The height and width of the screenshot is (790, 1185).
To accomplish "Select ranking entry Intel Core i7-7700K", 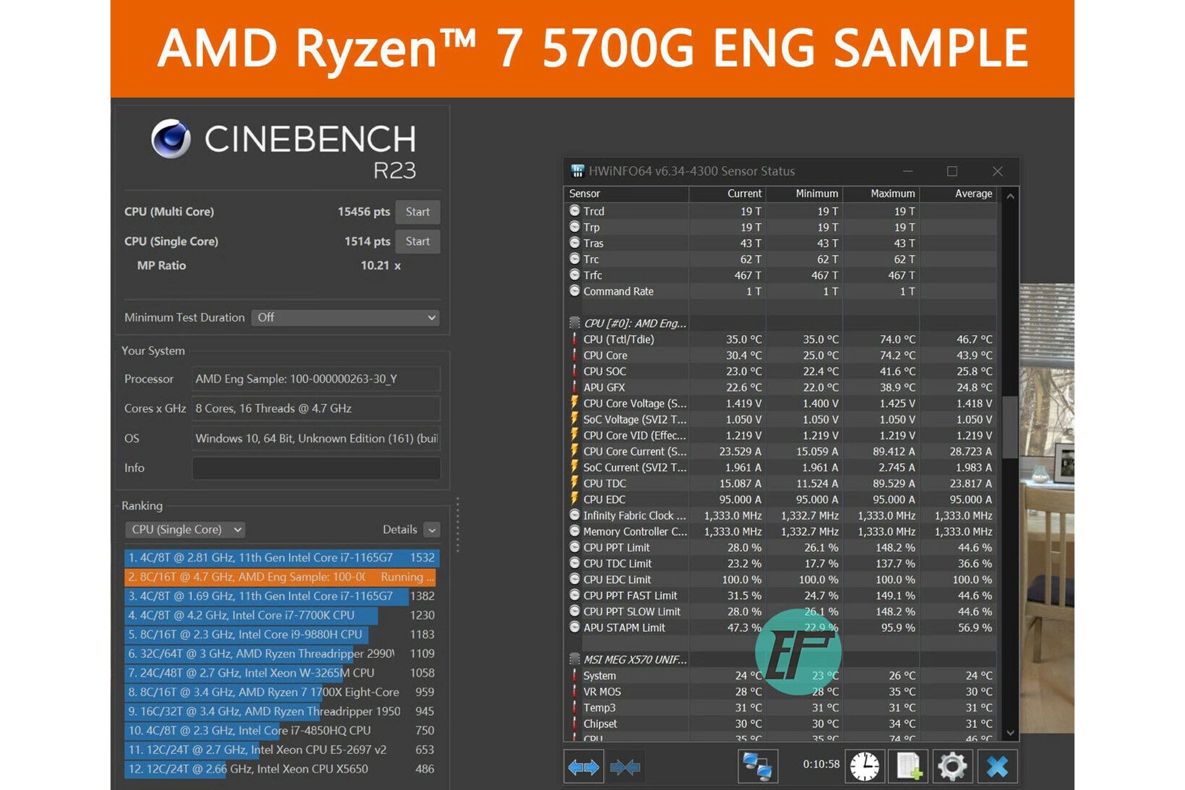I will tap(282, 615).
